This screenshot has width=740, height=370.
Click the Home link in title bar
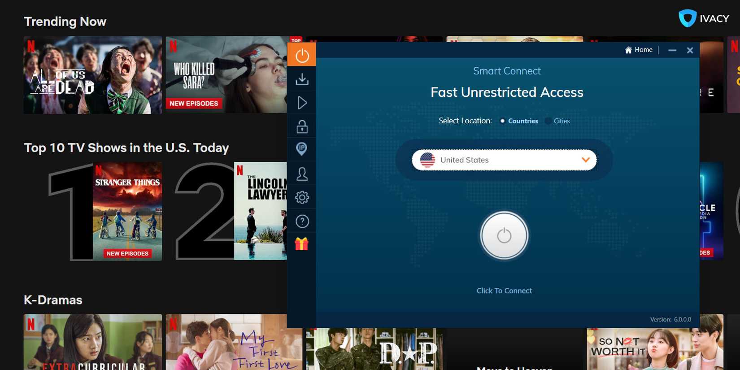(644, 50)
